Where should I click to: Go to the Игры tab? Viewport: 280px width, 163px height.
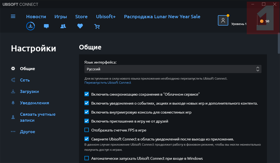coord(61,17)
